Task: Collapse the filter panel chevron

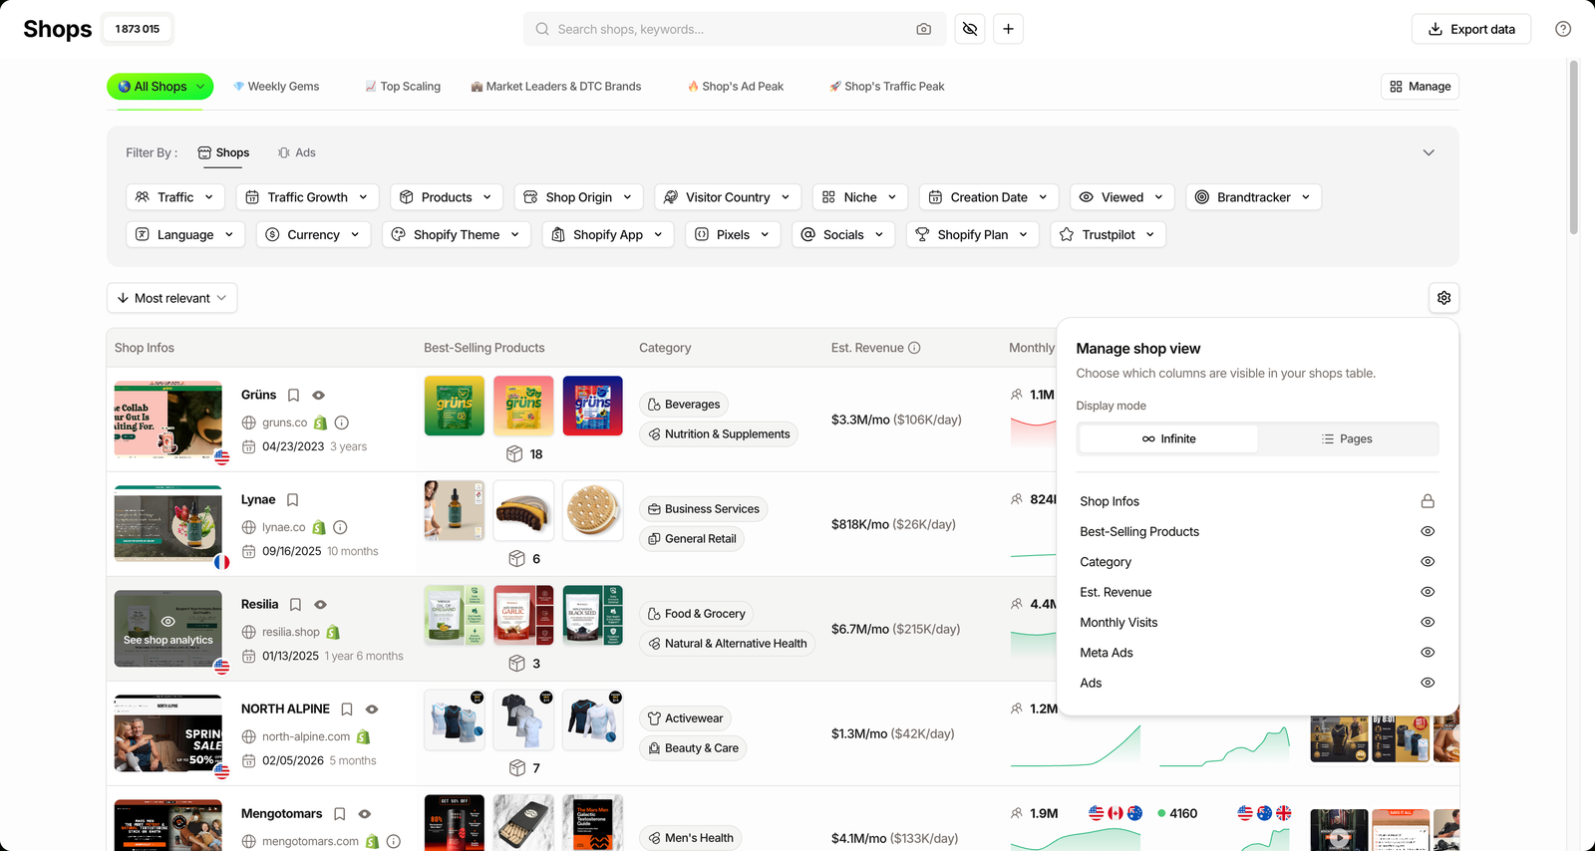Action: coord(1429,152)
